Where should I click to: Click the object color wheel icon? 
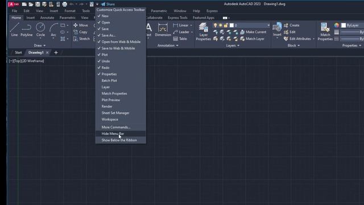click(x=336, y=25)
